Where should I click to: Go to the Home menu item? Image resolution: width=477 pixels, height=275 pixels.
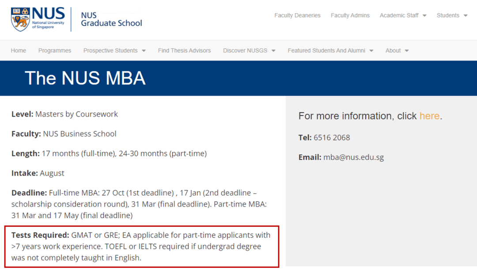pos(19,50)
